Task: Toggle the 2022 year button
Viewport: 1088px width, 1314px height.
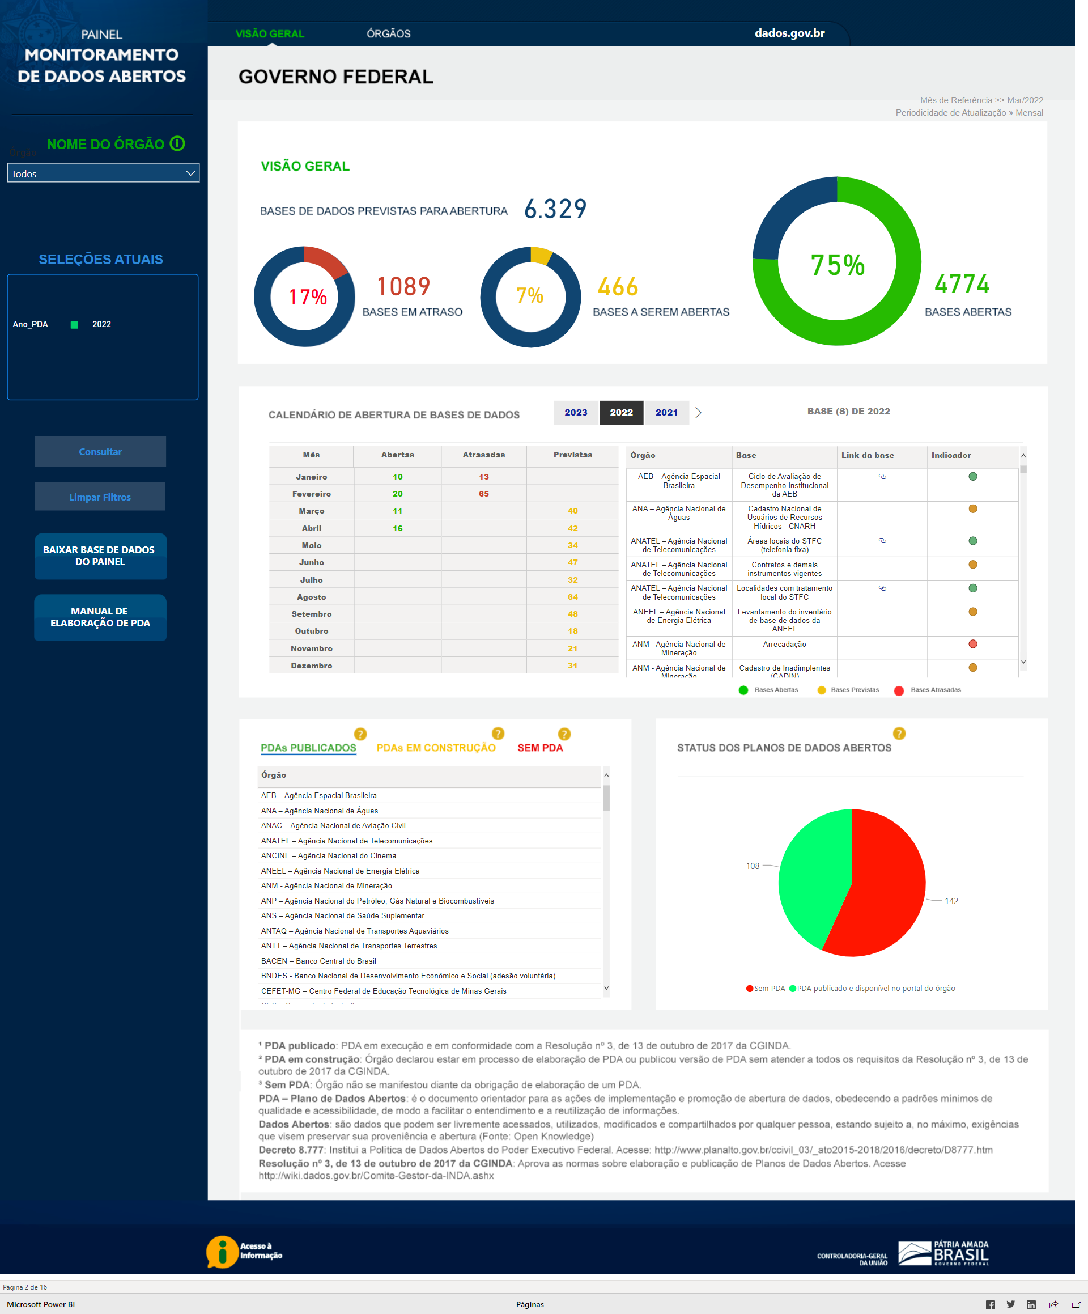Action: pyautogui.click(x=620, y=412)
